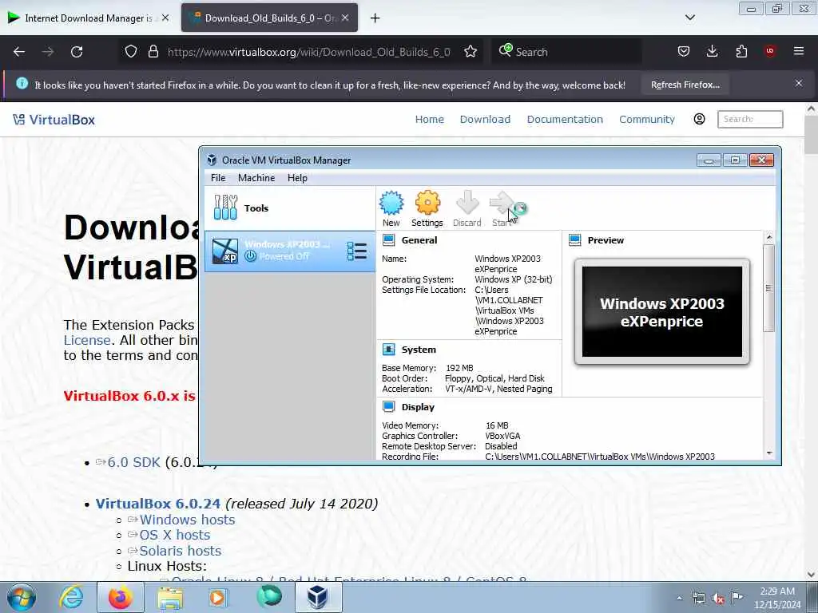Select the Windows XP2003 virtual machine entry
Viewport: 818px width, 613px height.
[x=289, y=251]
